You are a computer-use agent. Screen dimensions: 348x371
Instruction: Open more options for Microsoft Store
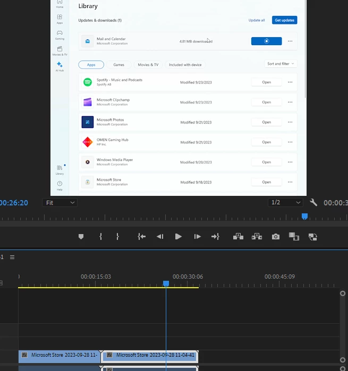290,182
